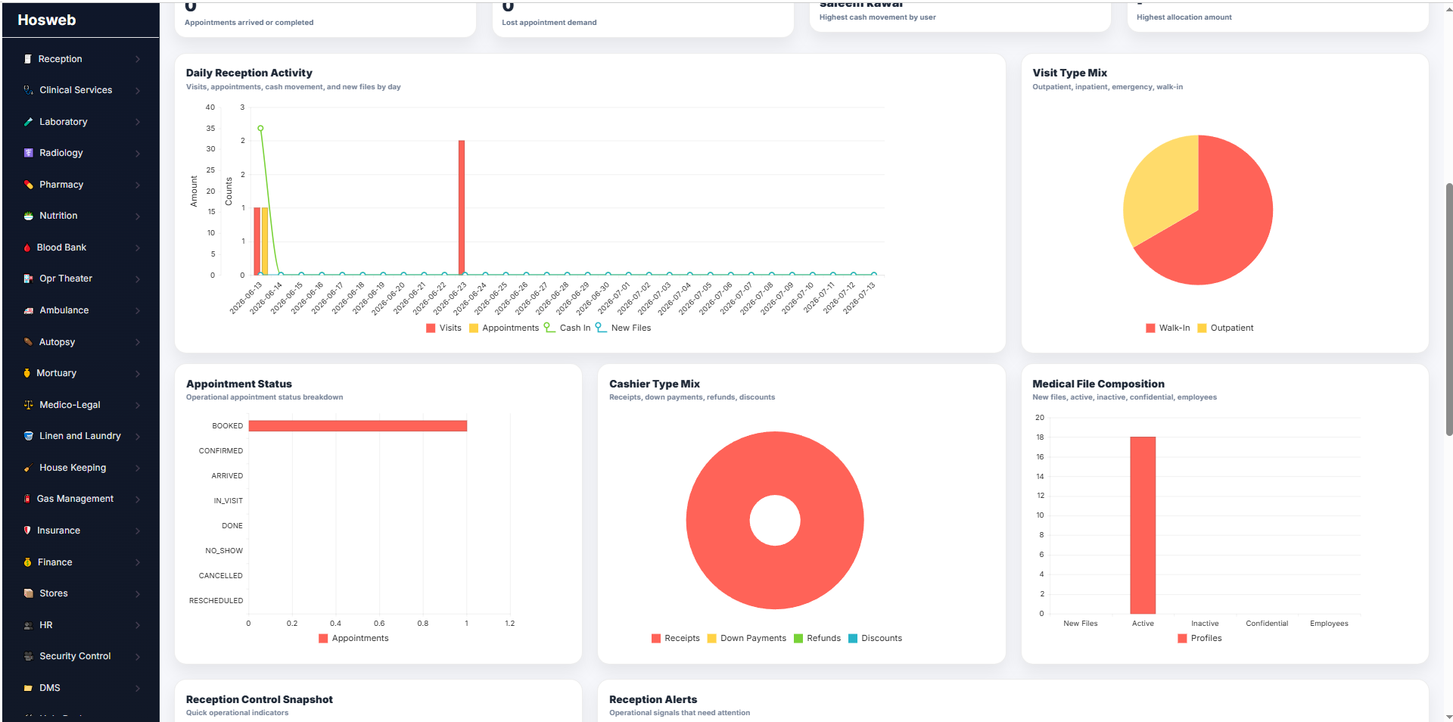Click the Stores box icon

point(28,593)
